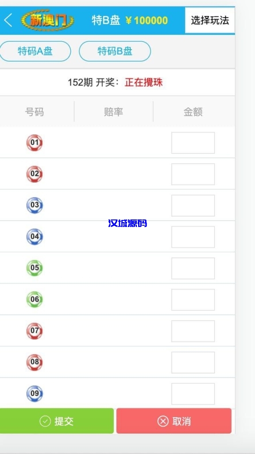Select the blue ball numbered 09

35,393
